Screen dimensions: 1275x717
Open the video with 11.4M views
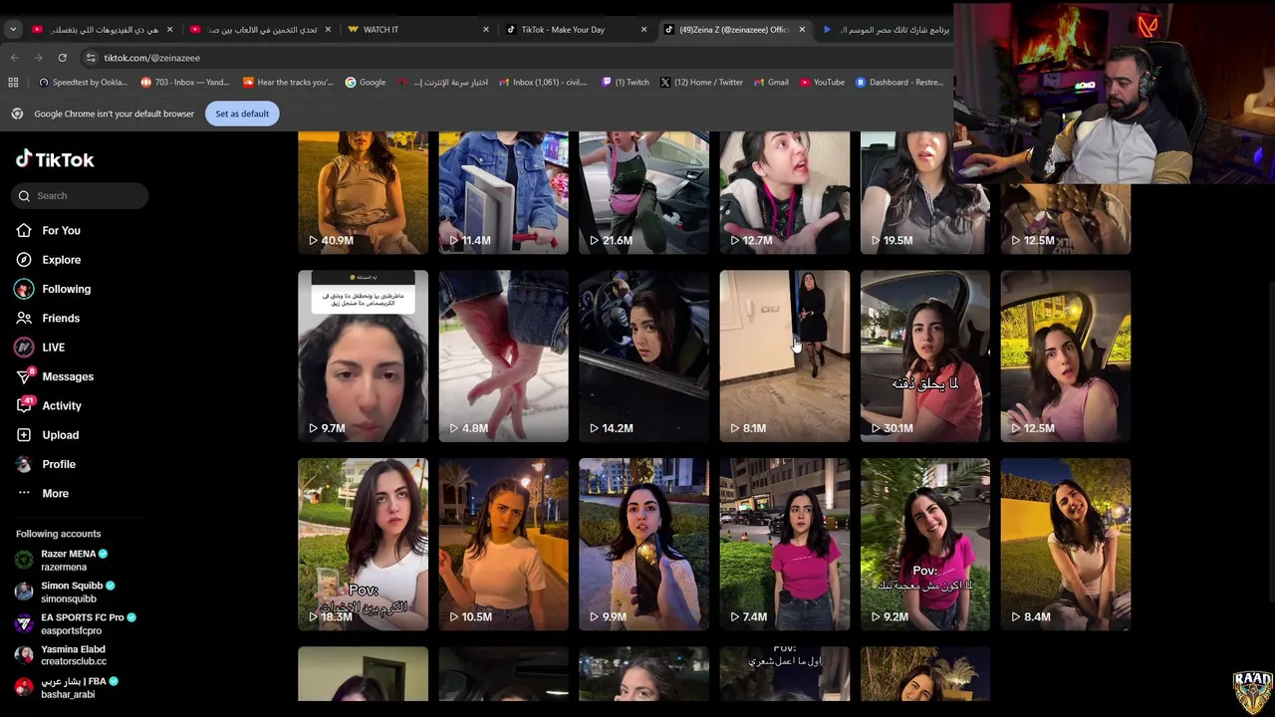[x=503, y=192]
